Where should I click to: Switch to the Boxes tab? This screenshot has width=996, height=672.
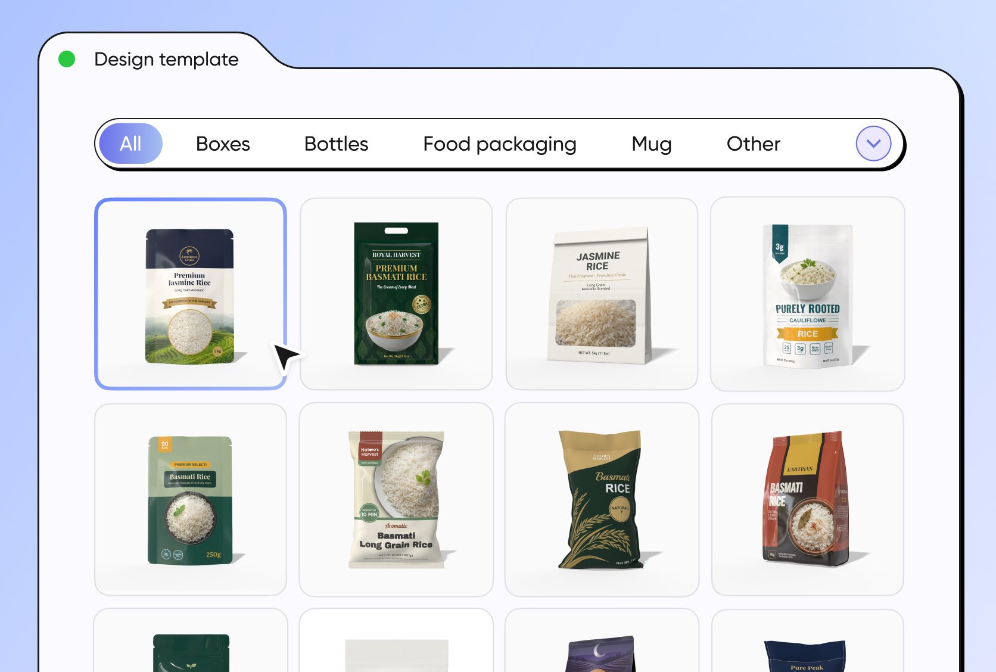click(223, 144)
